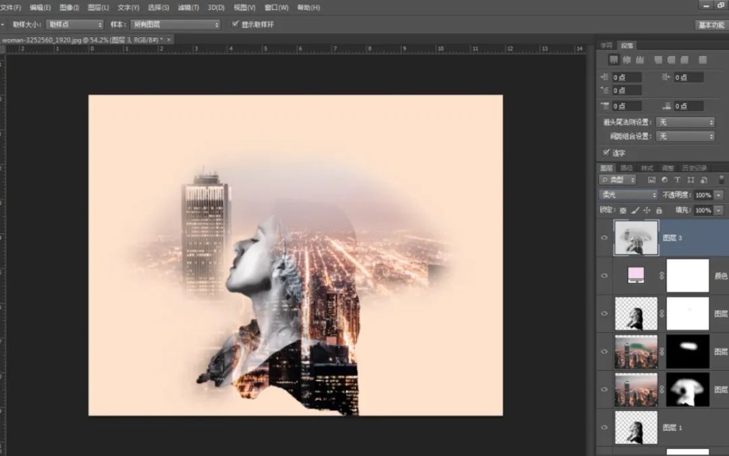Lock position move icon
729x456 pixels.
pyautogui.click(x=647, y=210)
